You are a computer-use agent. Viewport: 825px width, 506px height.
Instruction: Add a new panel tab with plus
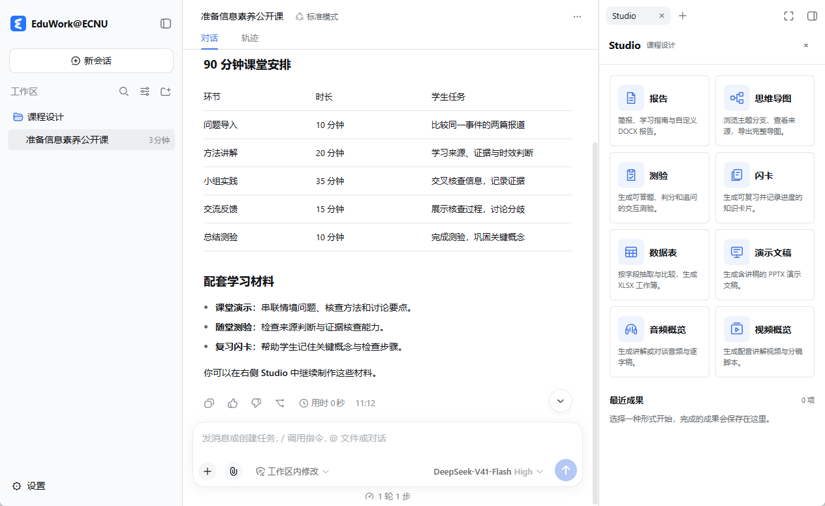[683, 16]
